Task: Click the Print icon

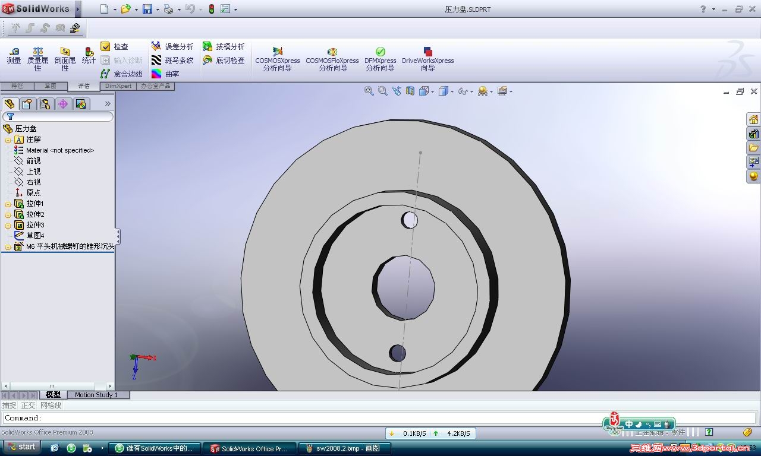Action: point(168,9)
